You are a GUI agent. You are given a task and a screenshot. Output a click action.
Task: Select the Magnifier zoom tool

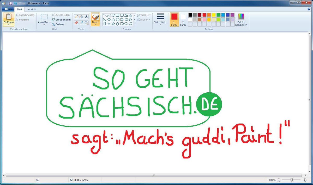(86, 23)
